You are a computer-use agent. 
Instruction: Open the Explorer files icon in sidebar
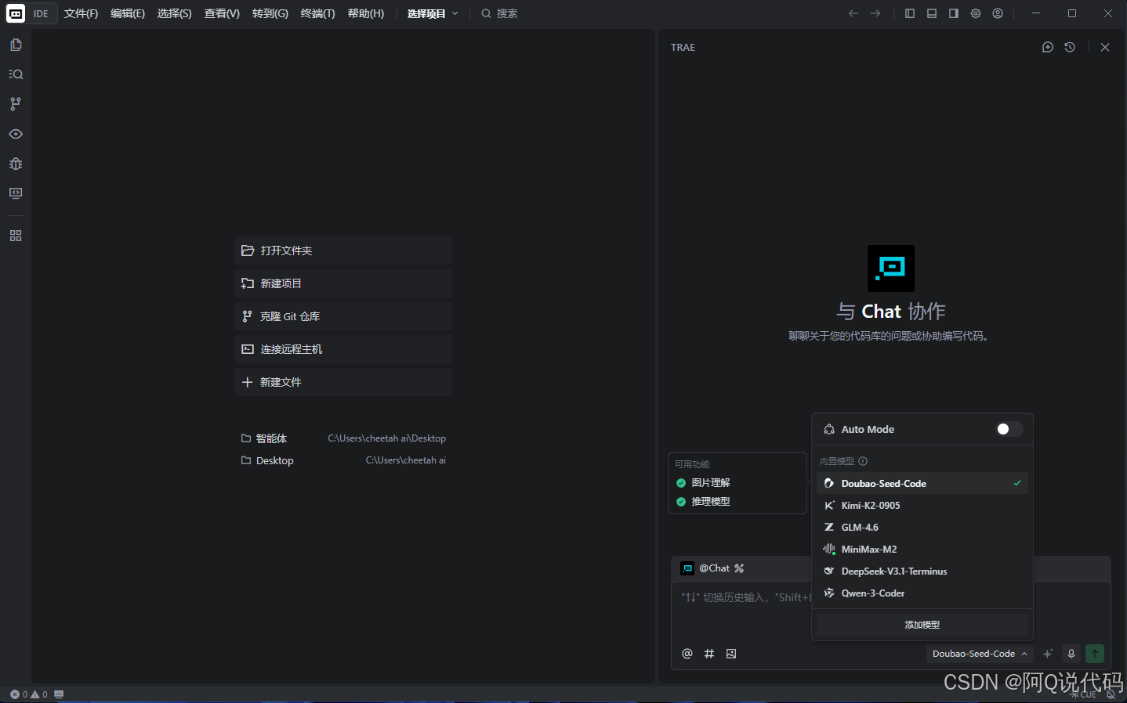(x=16, y=45)
